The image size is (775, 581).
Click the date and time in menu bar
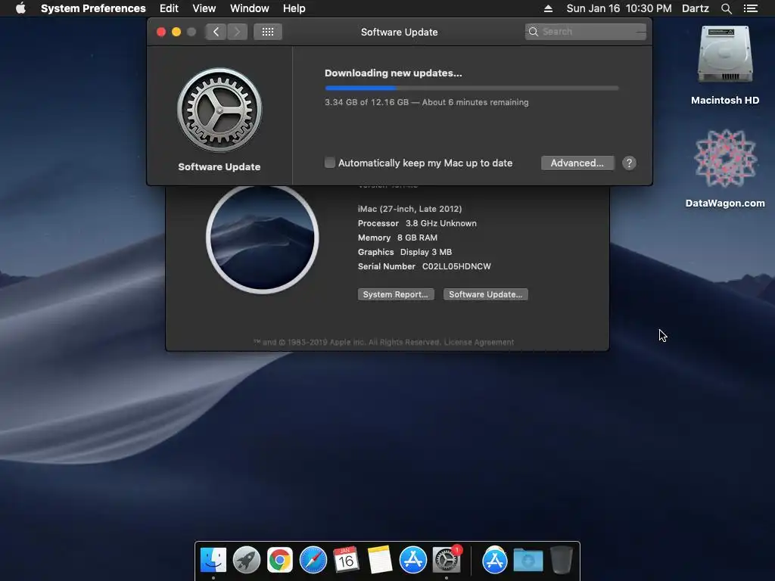coord(619,8)
